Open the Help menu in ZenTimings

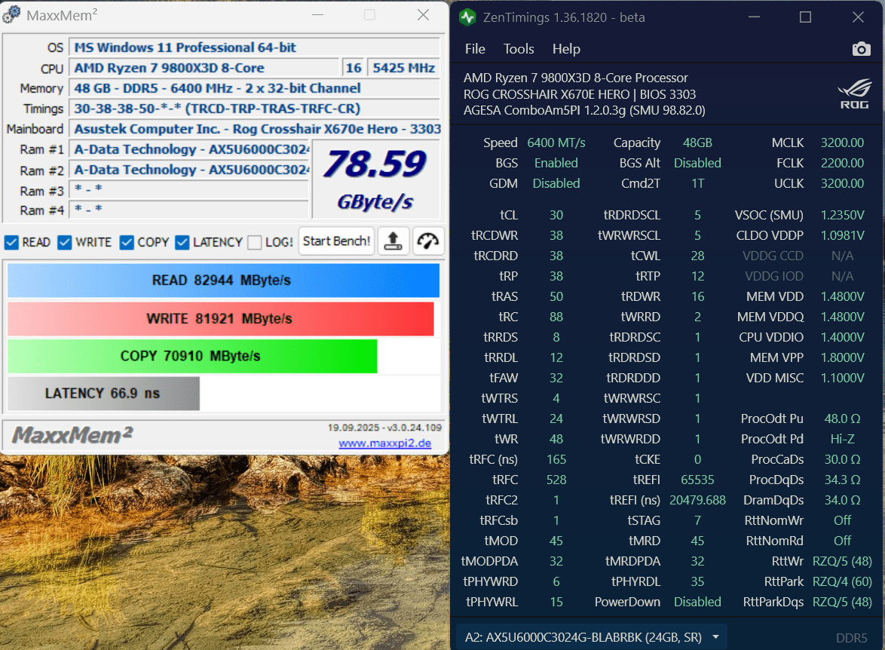click(x=566, y=49)
